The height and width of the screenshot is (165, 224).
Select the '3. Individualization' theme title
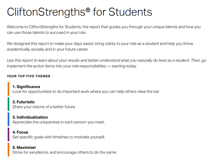30,117
